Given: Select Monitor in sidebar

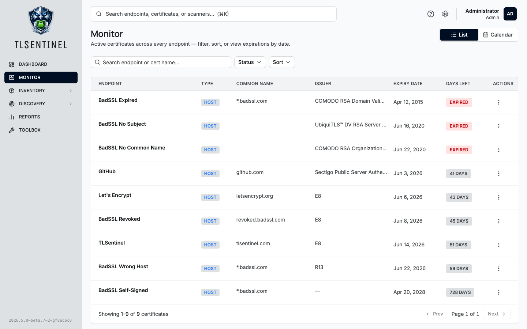Looking at the screenshot, I should [x=41, y=77].
